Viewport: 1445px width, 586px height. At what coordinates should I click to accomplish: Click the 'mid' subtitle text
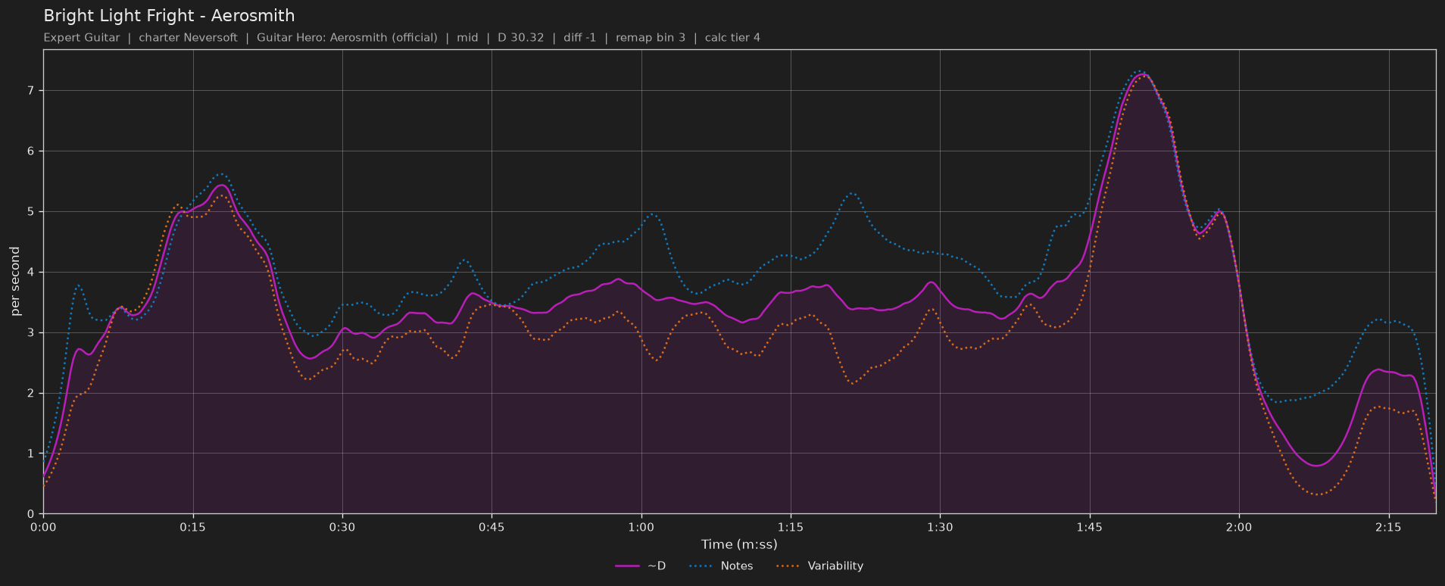pos(467,38)
